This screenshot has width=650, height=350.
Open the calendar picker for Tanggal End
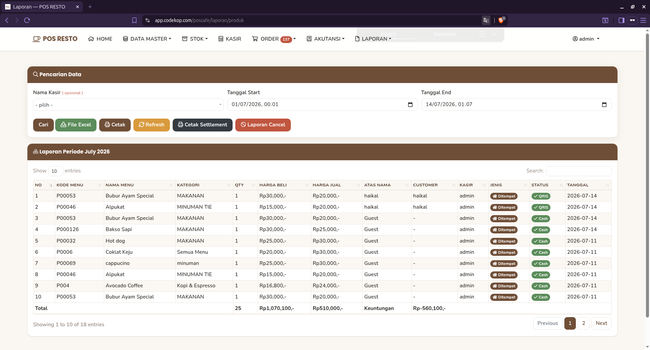point(604,105)
